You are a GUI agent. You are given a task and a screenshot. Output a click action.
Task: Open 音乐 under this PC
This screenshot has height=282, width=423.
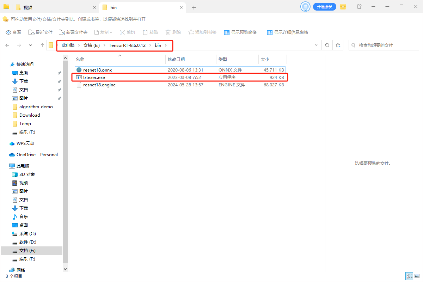click(23, 217)
